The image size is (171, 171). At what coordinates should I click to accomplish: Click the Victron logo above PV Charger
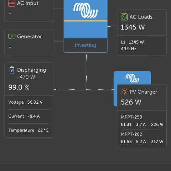(x=132, y=78)
